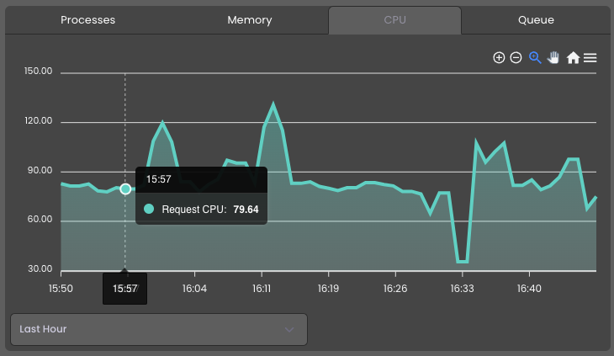
Task: Click the 16:26 x-axis time label
Action: pos(395,289)
